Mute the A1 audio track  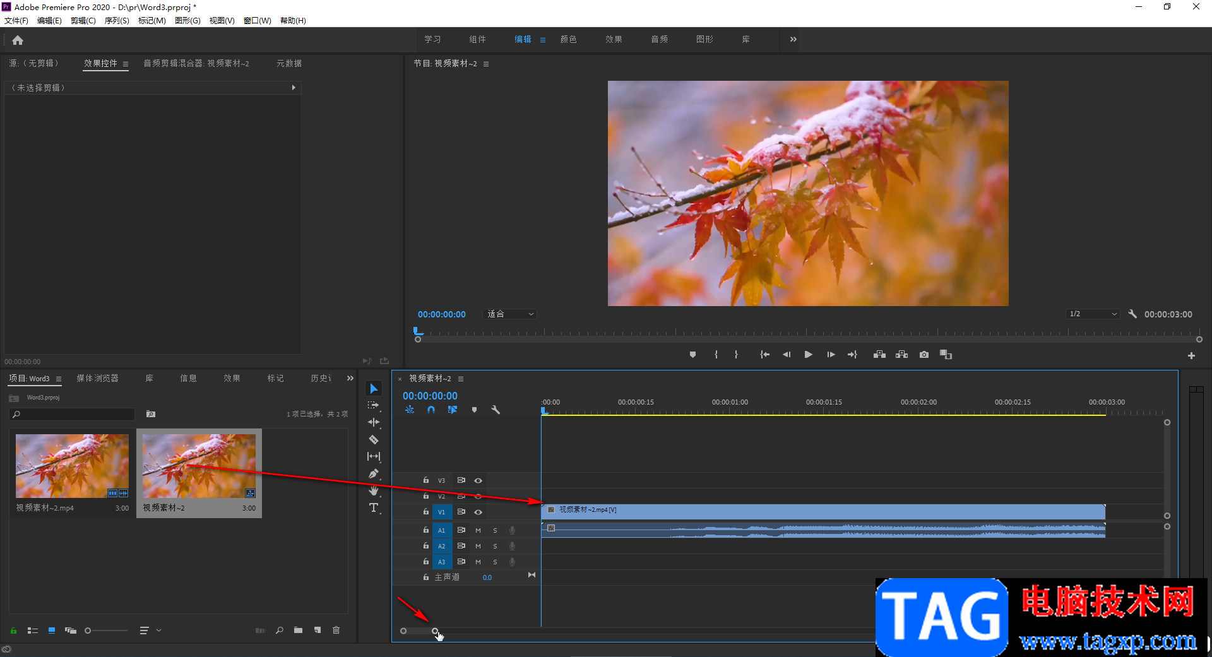(478, 530)
